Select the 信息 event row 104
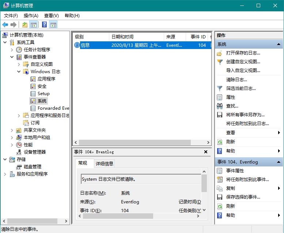Viewport: 284px width, 233px height. (x=142, y=45)
